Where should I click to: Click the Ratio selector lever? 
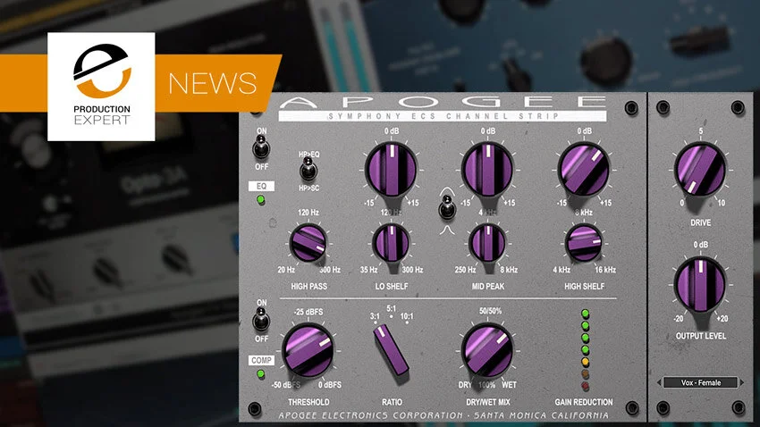tap(391, 349)
